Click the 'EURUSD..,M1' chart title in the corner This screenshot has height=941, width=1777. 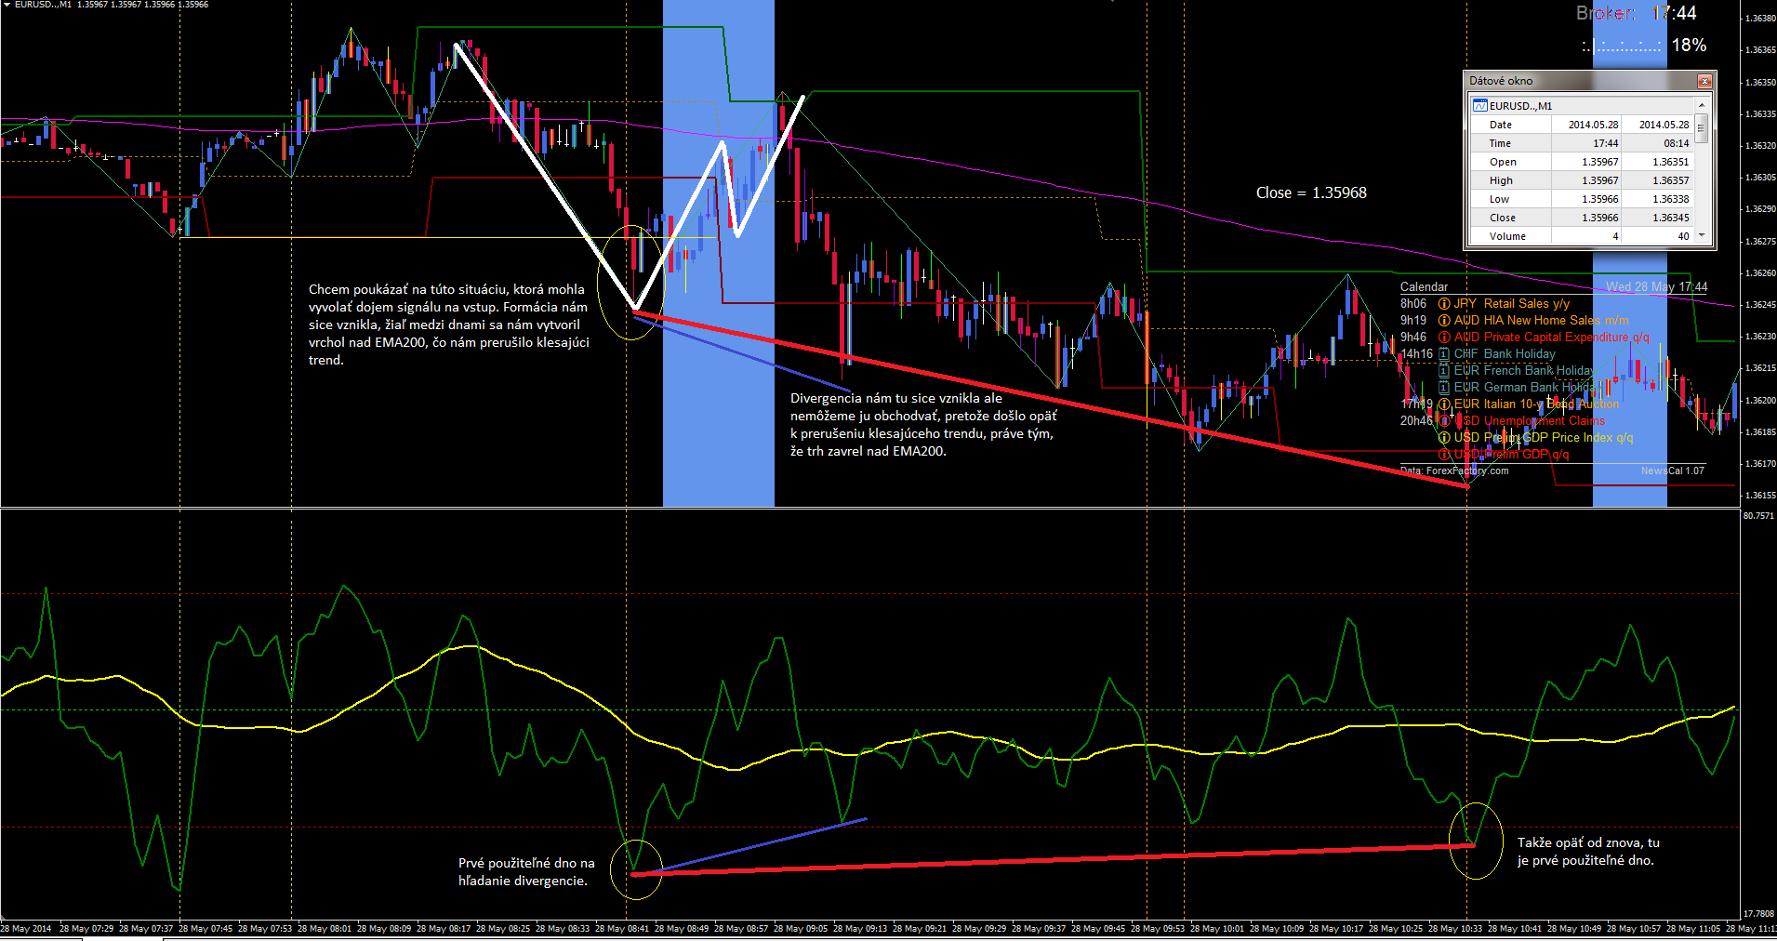tap(43, 5)
